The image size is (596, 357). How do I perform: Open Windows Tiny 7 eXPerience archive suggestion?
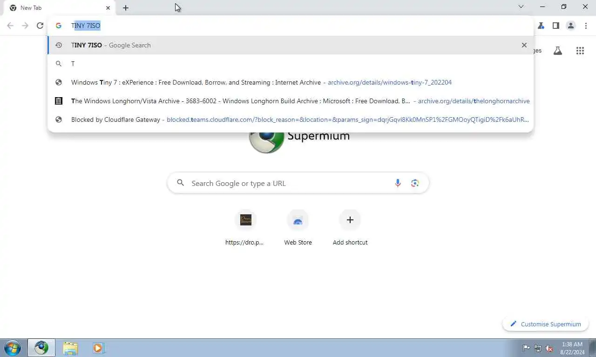[290, 82]
